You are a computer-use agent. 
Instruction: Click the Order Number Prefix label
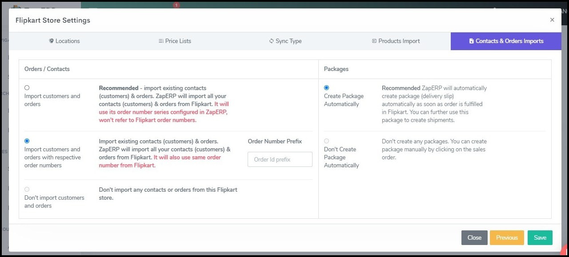pyautogui.click(x=275, y=141)
